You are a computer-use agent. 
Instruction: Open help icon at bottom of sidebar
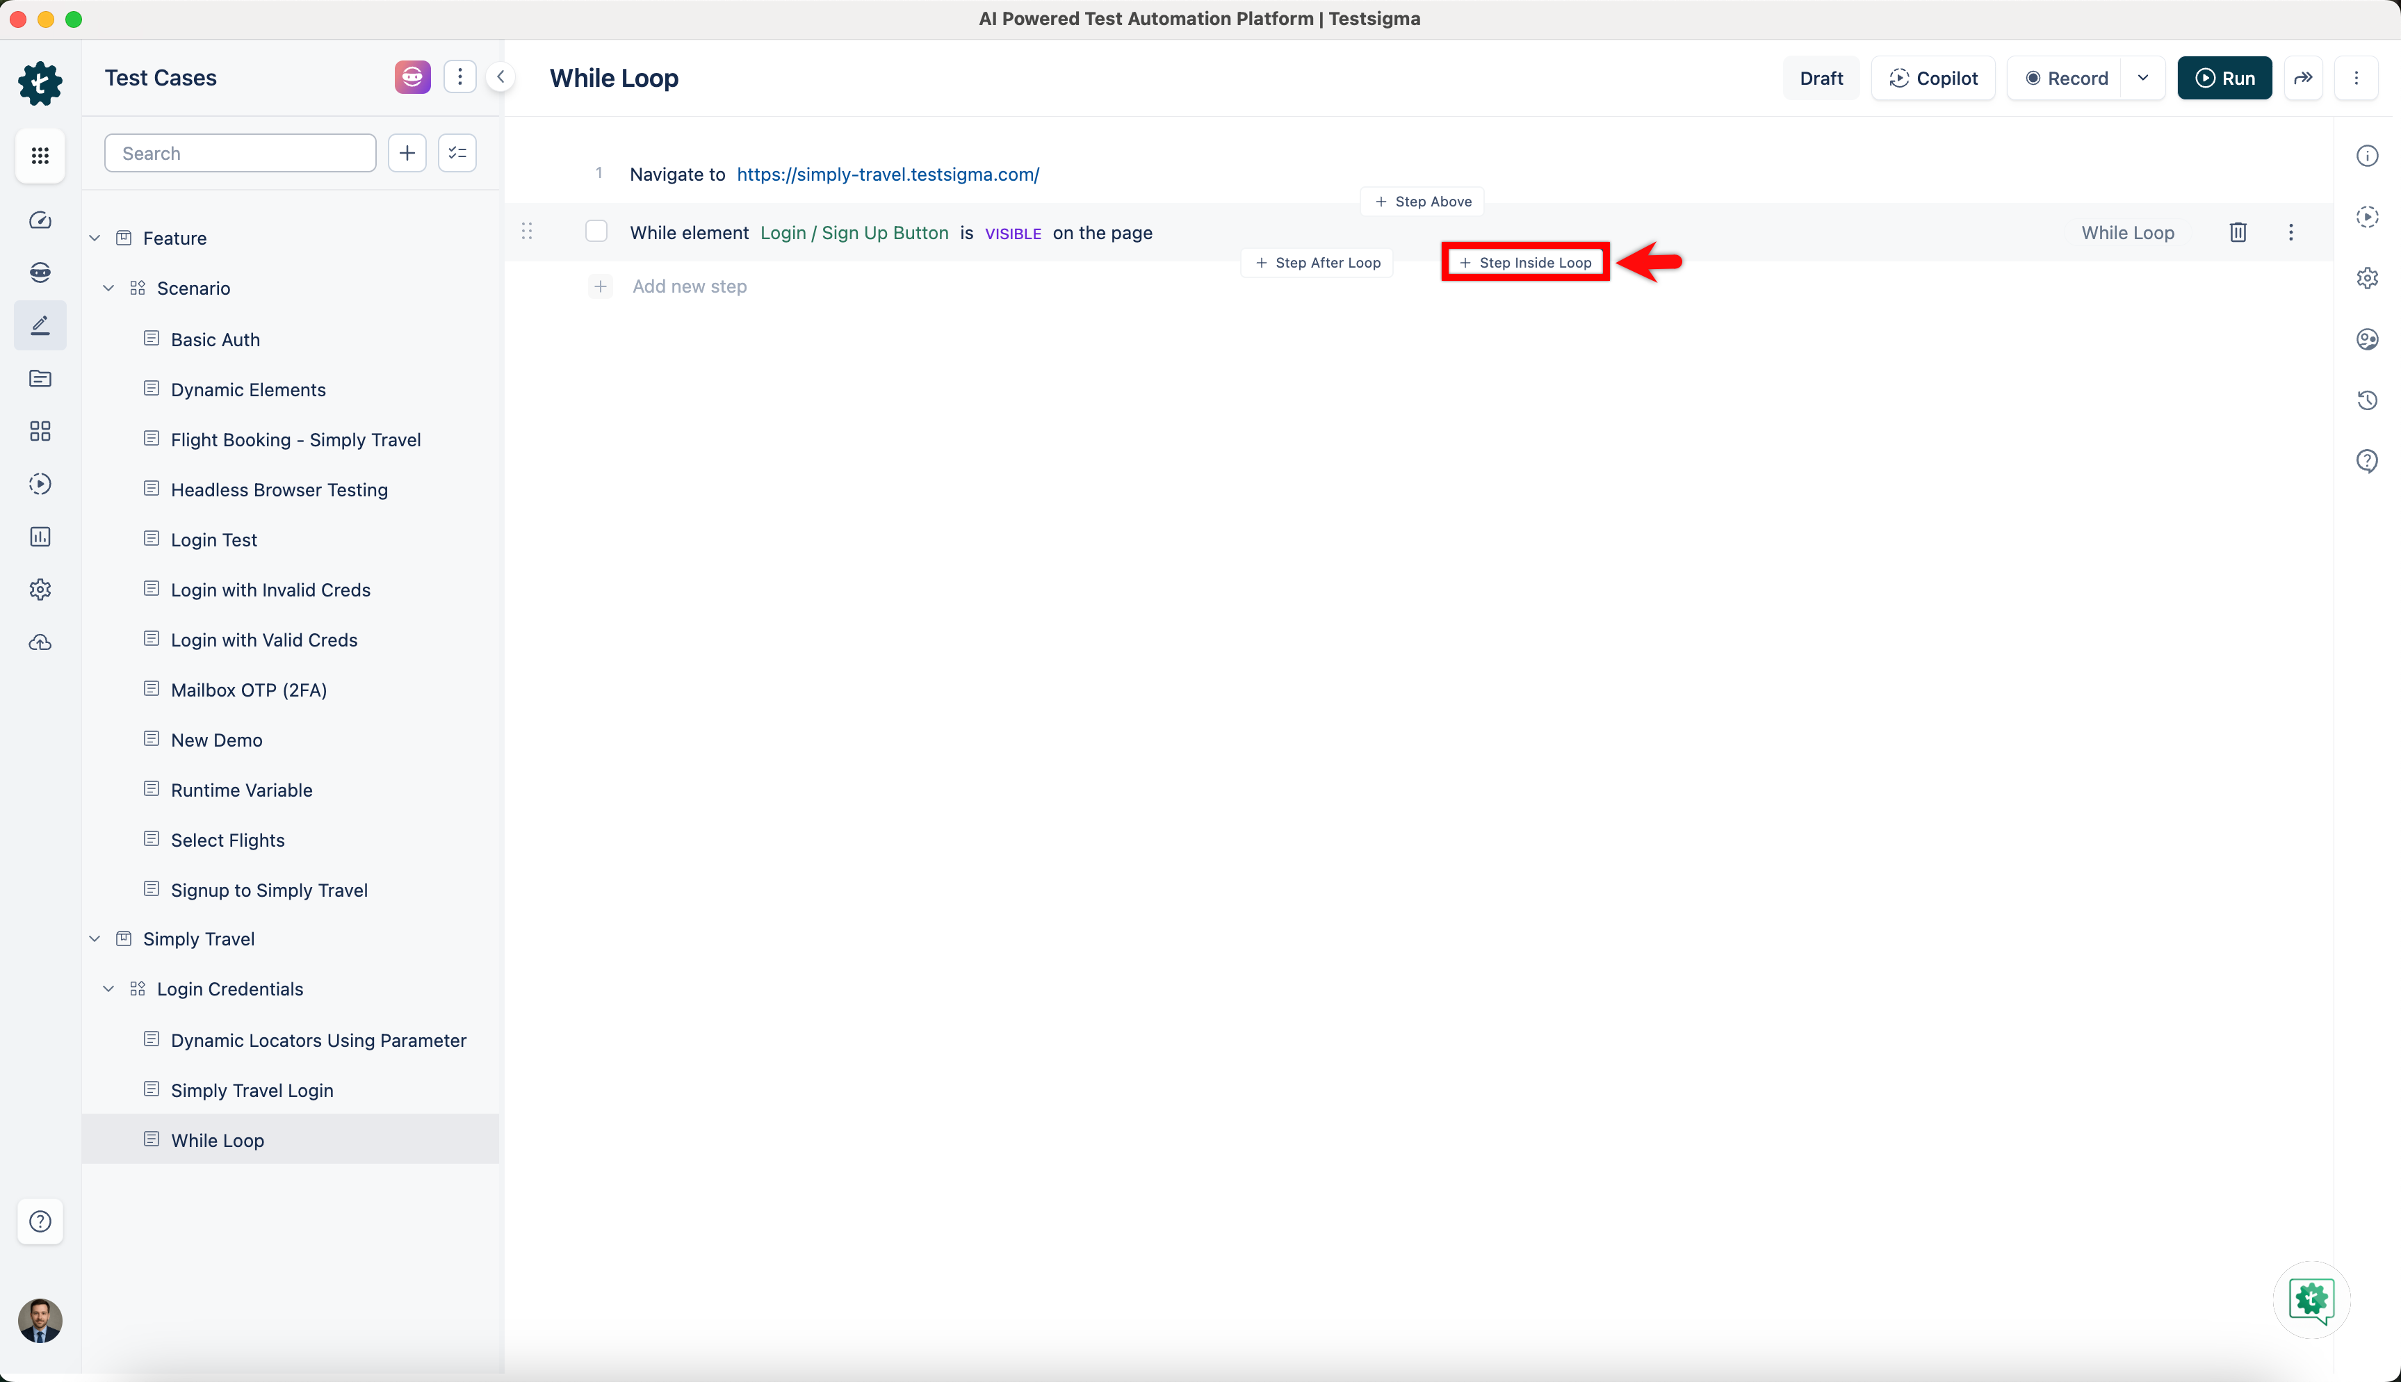click(x=40, y=1221)
